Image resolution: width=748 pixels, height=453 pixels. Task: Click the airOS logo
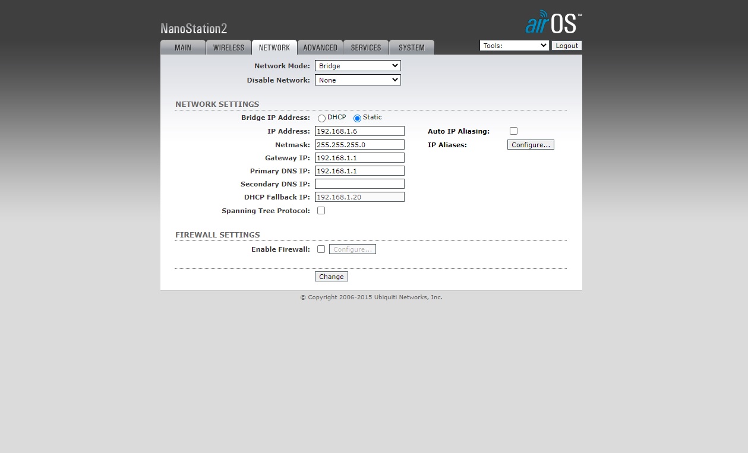pos(553,22)
